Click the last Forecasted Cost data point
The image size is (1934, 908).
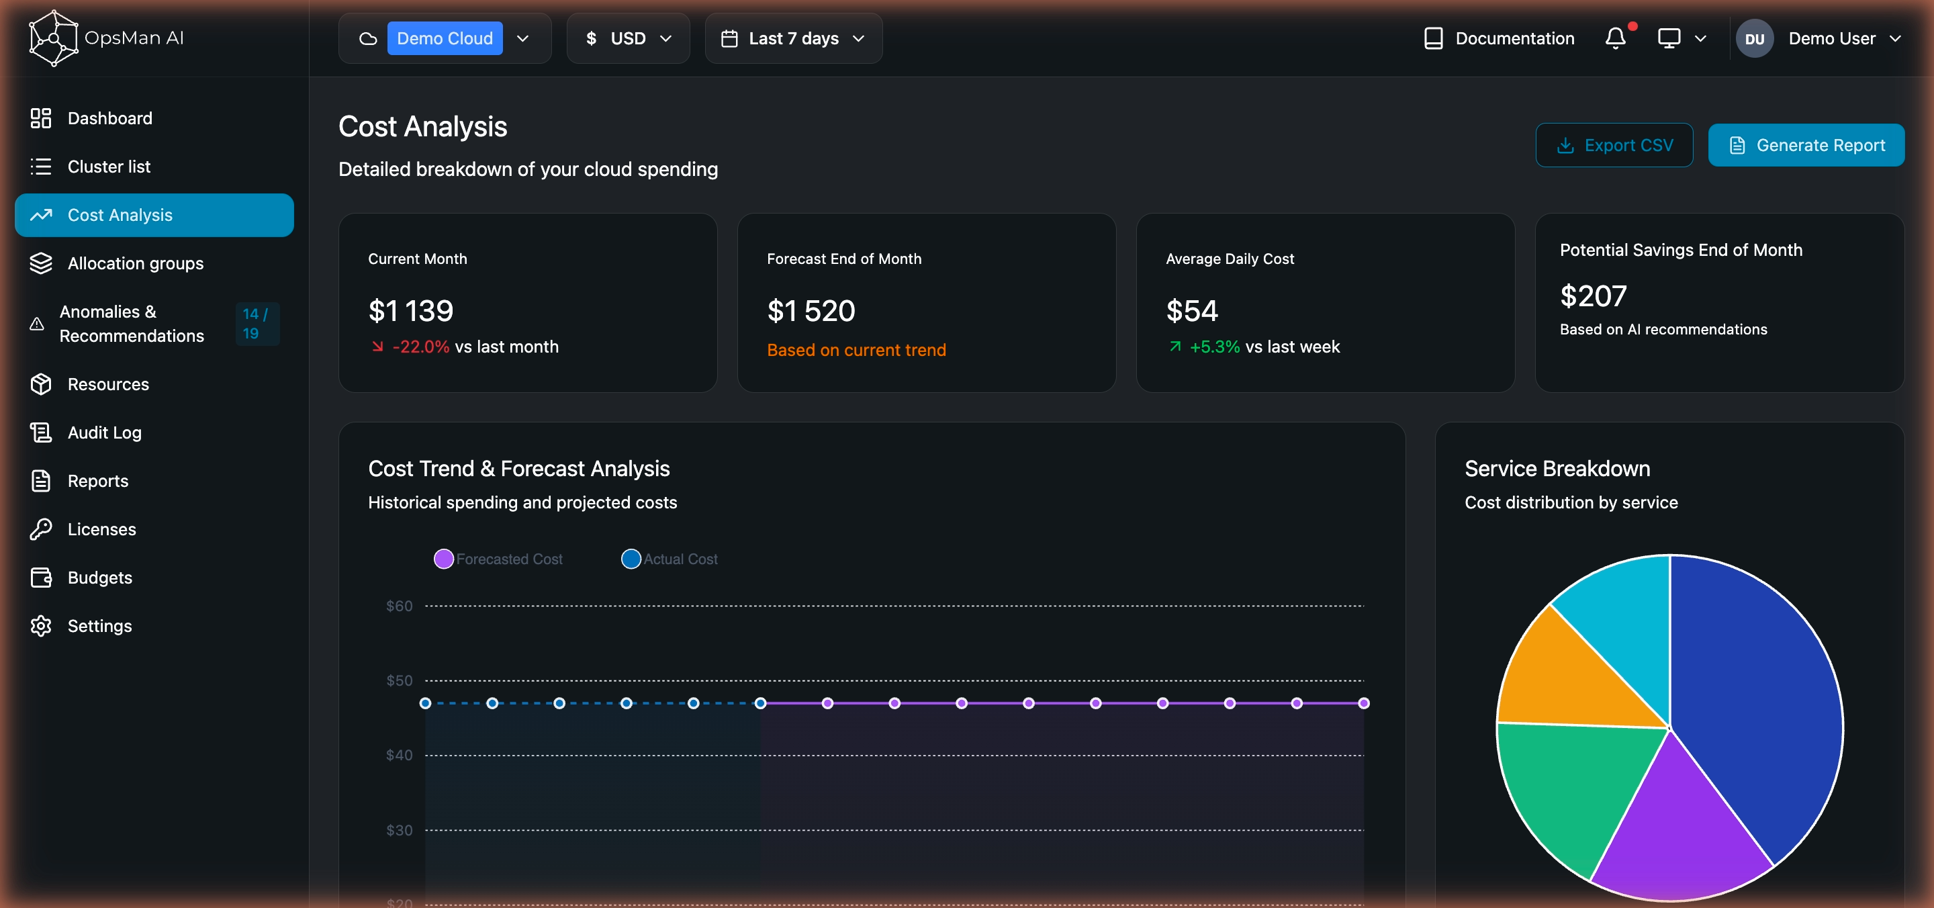(x=1363, y=703)
